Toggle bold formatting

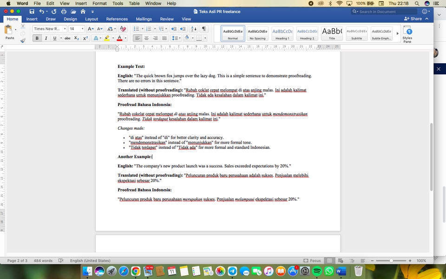37,38
